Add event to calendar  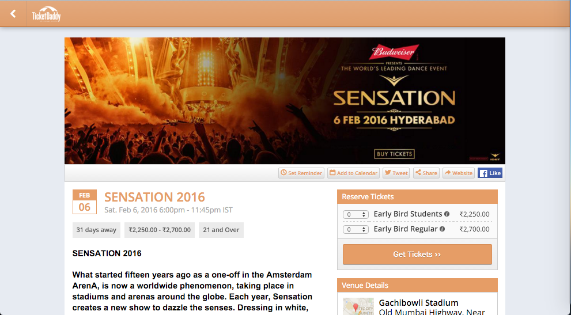353,173
